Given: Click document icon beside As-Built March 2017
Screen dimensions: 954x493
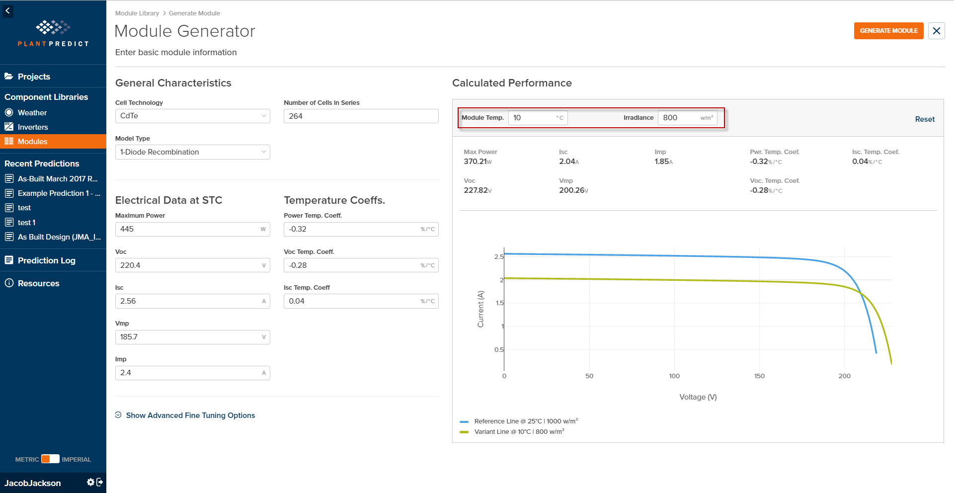Looking at the screenshot, I should [9, 178].
